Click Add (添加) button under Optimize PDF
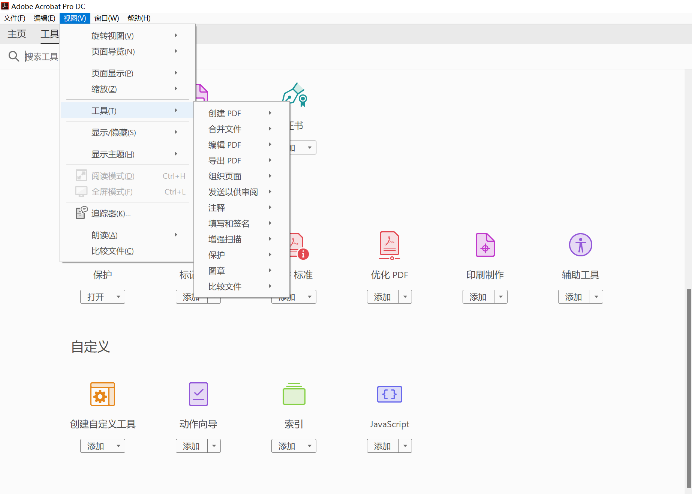 [x=383, y=297]
